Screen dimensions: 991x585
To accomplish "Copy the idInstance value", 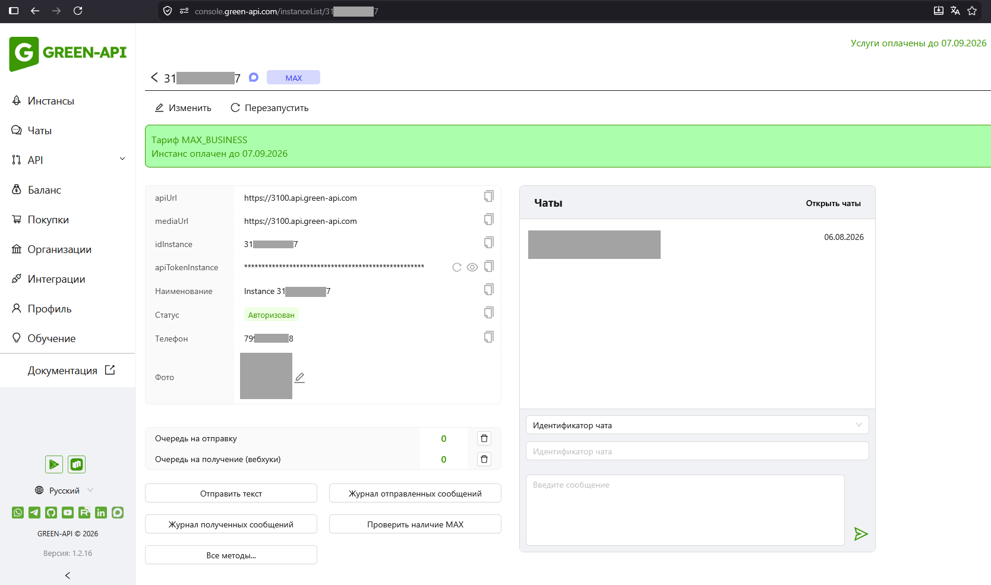I will [488, 243].
